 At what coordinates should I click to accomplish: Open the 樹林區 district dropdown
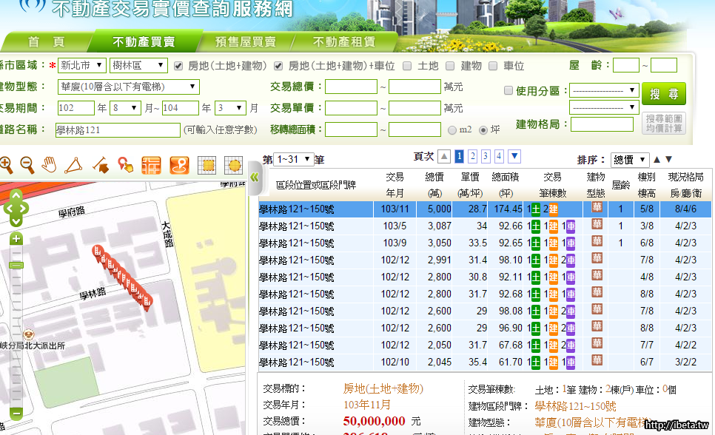(139, 66)
